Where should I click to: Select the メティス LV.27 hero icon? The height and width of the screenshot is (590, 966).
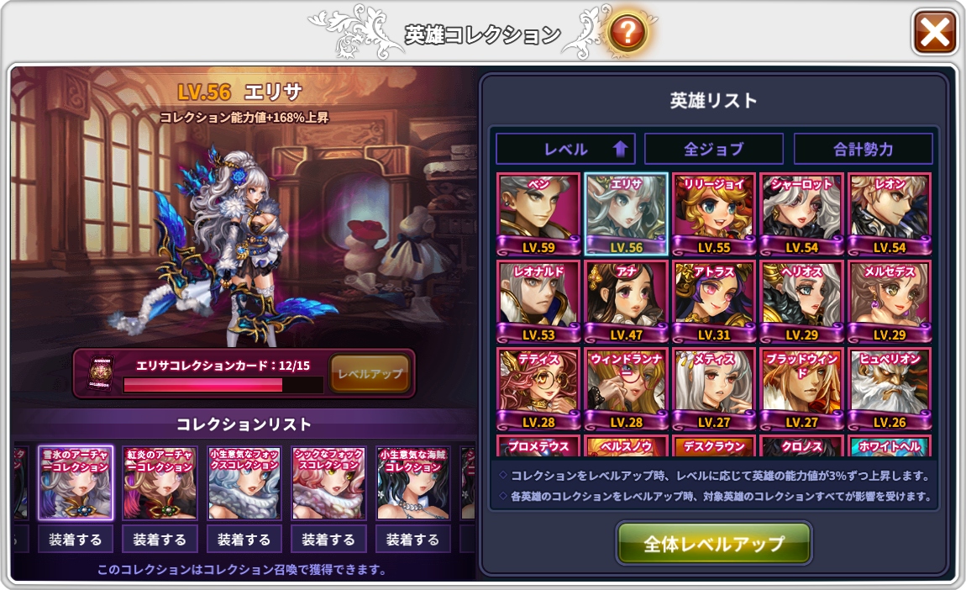coord(713,389)
